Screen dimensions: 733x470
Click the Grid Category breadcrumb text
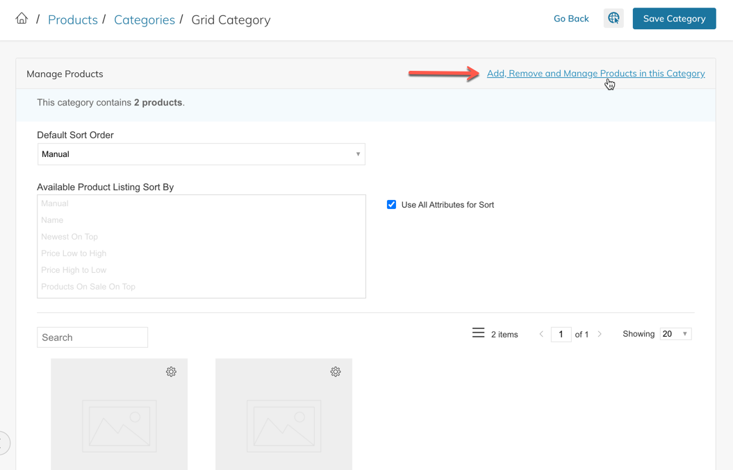coord(231,19)
